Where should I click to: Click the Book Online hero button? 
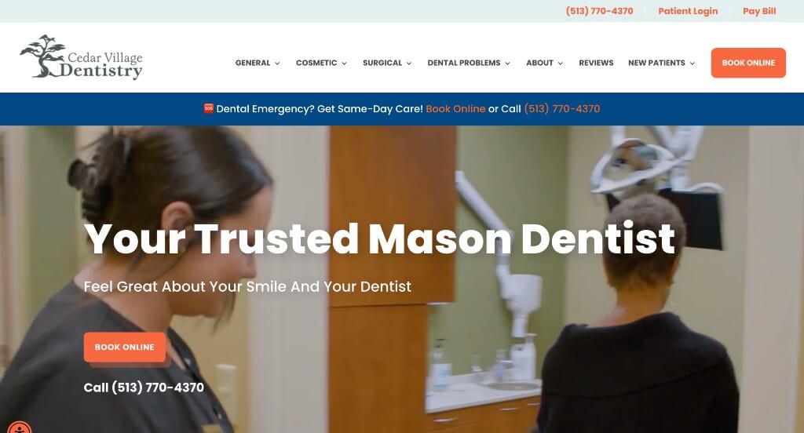click(x=125, y=347)
